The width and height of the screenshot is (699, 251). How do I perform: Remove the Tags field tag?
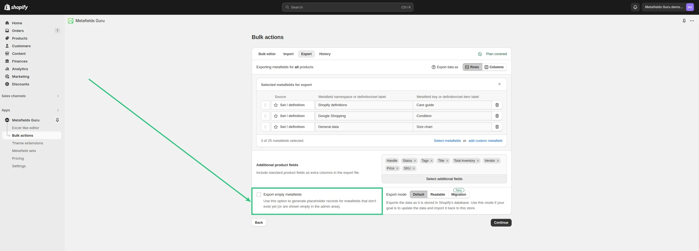coord(431,161)
